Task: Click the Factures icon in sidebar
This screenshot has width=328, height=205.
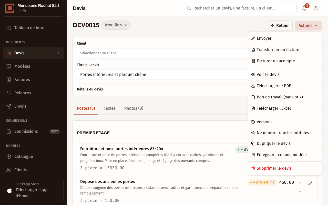Action: point(9,80)
